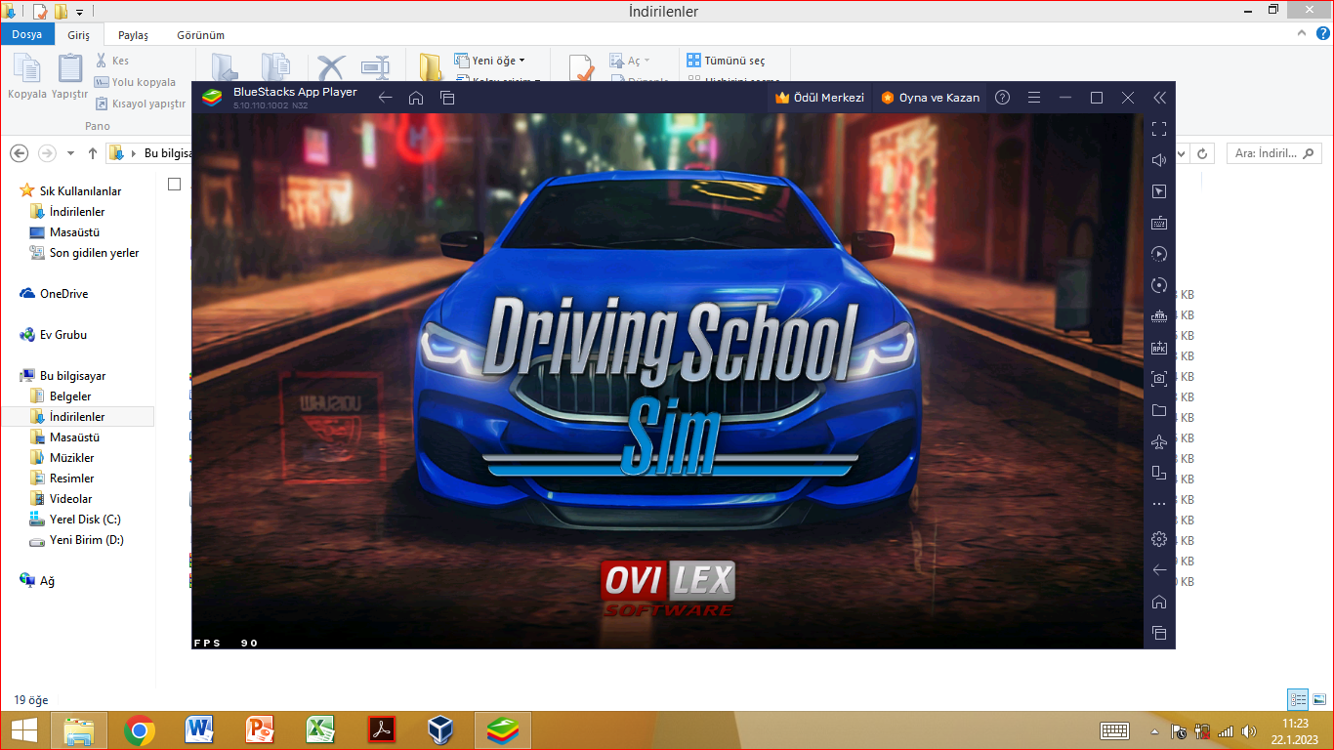Open the BlueStacks help question mark
The width and height of the screenshot is (1334, 750).
pyautogui.click(x=1002, y=98)
